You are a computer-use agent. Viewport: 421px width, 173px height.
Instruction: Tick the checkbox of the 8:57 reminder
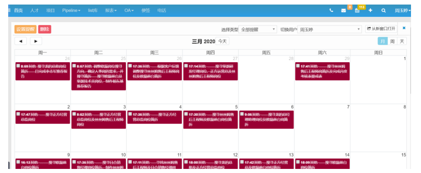74,65
